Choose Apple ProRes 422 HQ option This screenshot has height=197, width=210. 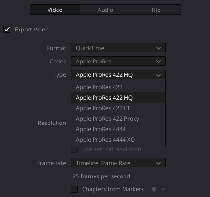tap(118, 98)
